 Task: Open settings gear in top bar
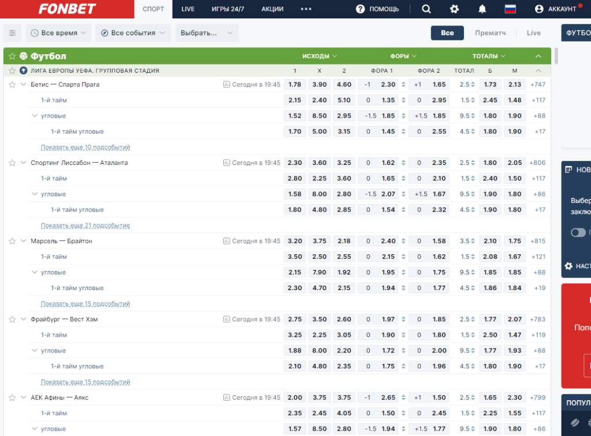pos(454,9)
